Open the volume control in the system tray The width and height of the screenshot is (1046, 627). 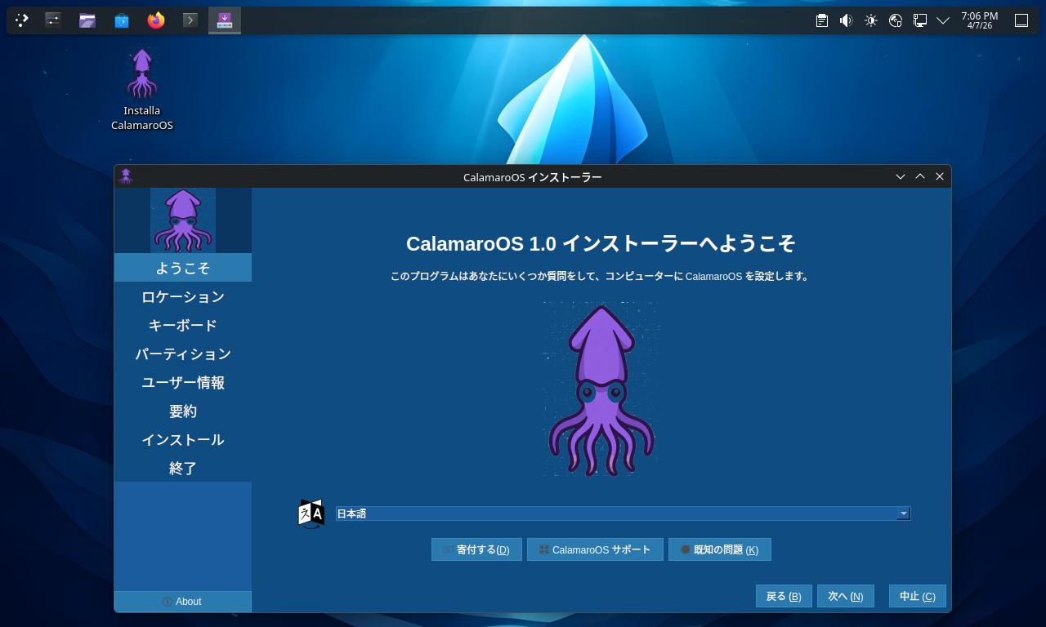847,20
